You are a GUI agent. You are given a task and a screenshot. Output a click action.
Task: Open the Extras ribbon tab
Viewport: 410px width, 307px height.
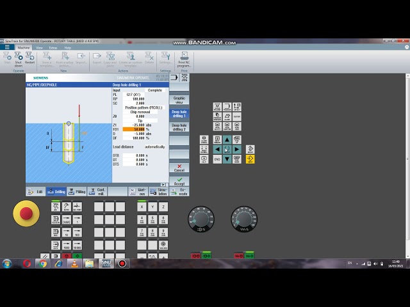point(53,48)
